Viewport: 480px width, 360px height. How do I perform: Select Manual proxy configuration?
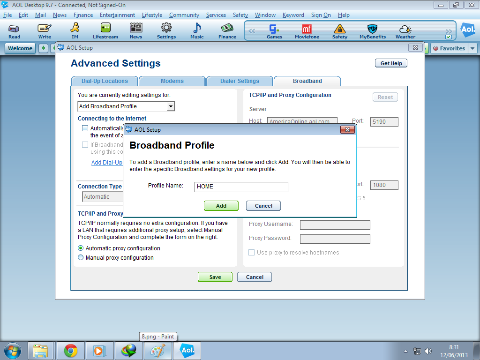[x=81, y=258]
